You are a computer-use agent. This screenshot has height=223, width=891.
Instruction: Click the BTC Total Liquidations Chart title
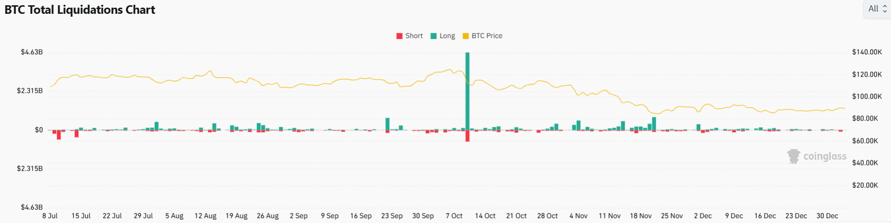point(80,10)
